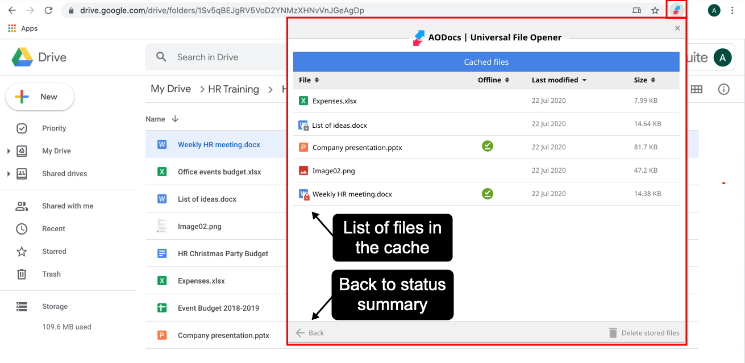Toggle offline checkmark for Company presentation.pptx
The image size is (745, 363).
coord(487,147)
